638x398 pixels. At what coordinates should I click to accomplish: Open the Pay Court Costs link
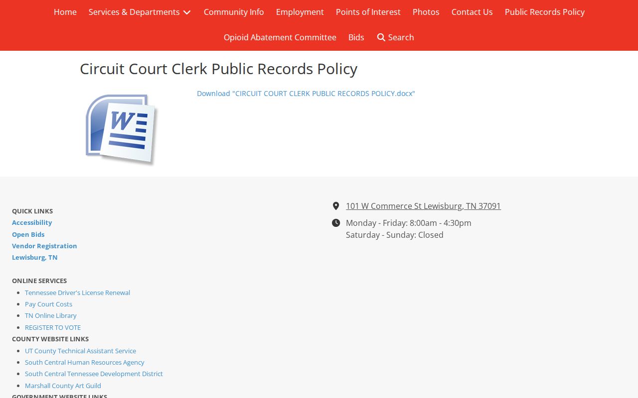pos(48,304)
